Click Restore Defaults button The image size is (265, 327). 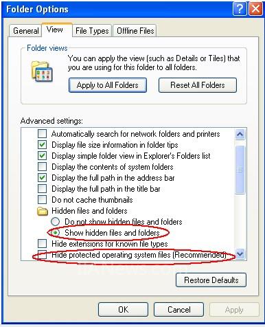click(x=211, y=280)
